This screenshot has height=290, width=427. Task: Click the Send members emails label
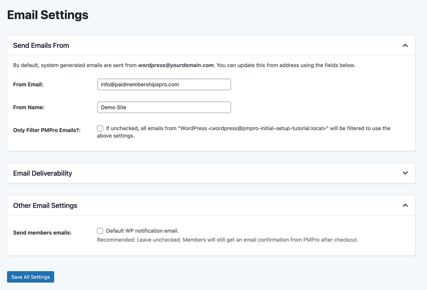click(x=42, y=232)
